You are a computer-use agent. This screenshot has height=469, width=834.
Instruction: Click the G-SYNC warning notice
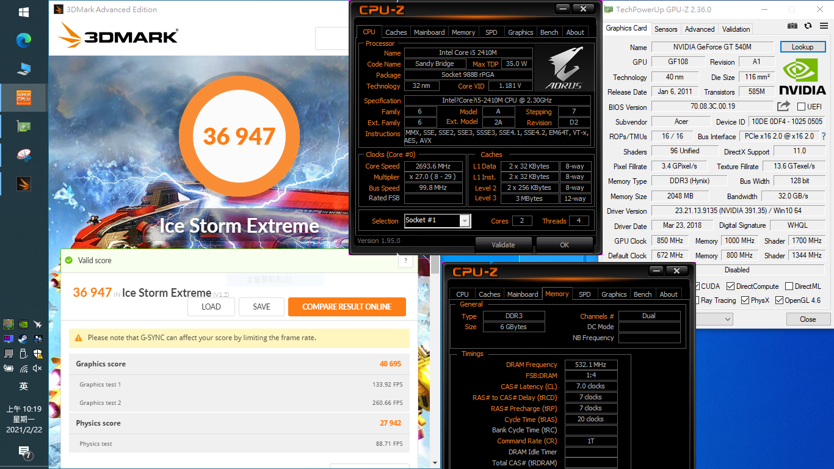coord(239,338)
